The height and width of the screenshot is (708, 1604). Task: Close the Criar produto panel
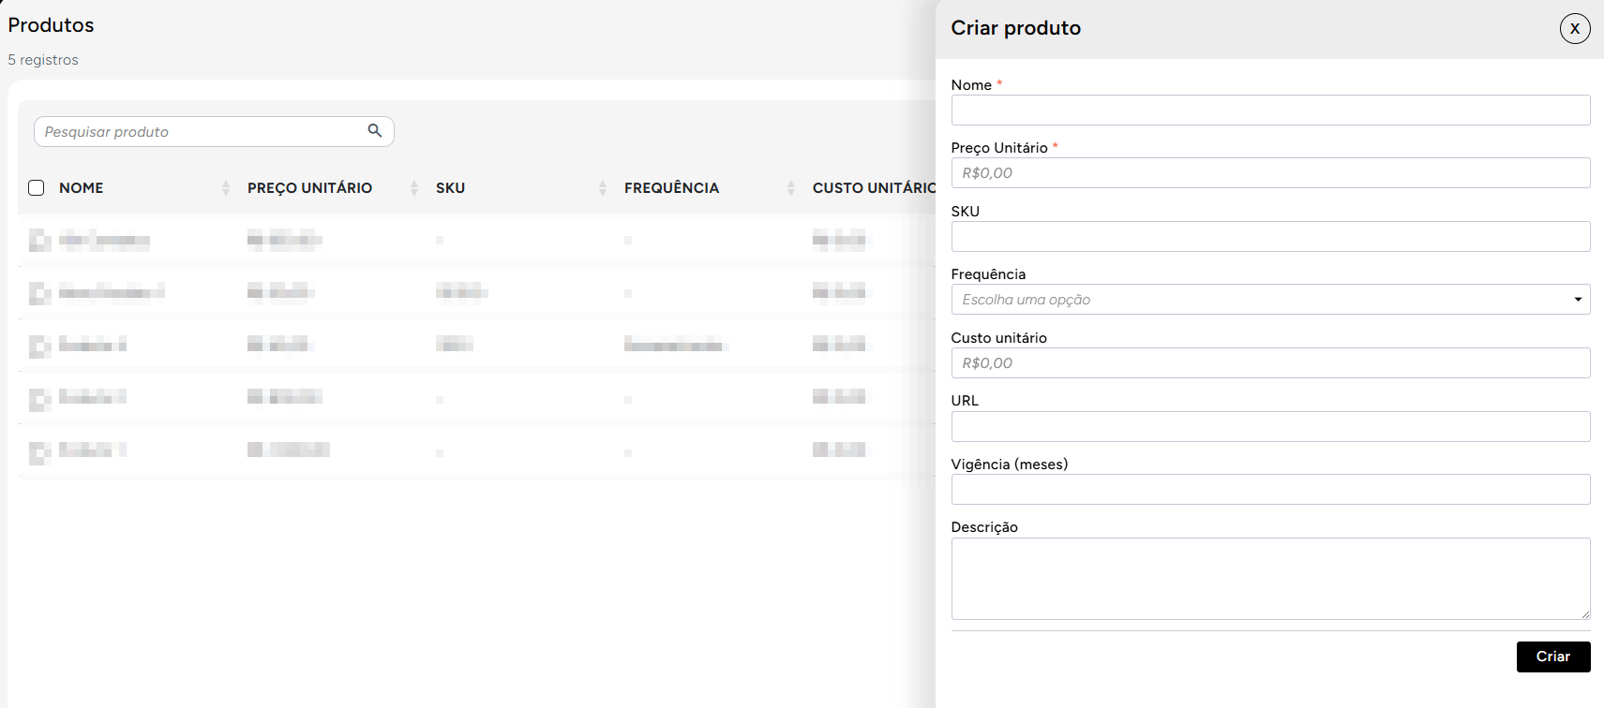point(1574,28)
